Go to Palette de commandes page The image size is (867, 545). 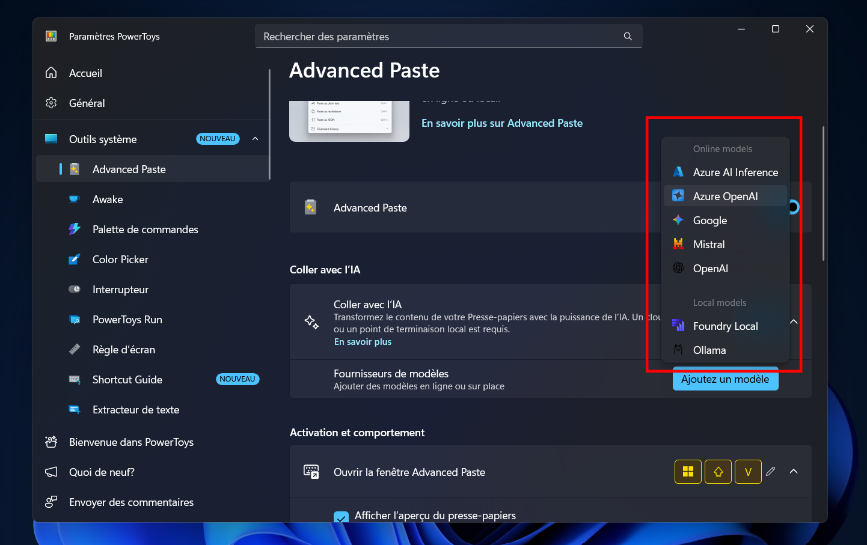(152, 229)
